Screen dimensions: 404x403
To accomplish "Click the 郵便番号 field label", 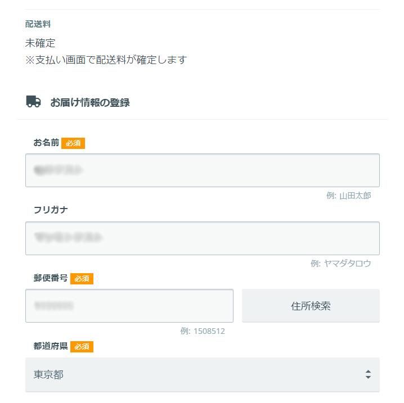I will [x=51, y=278].
